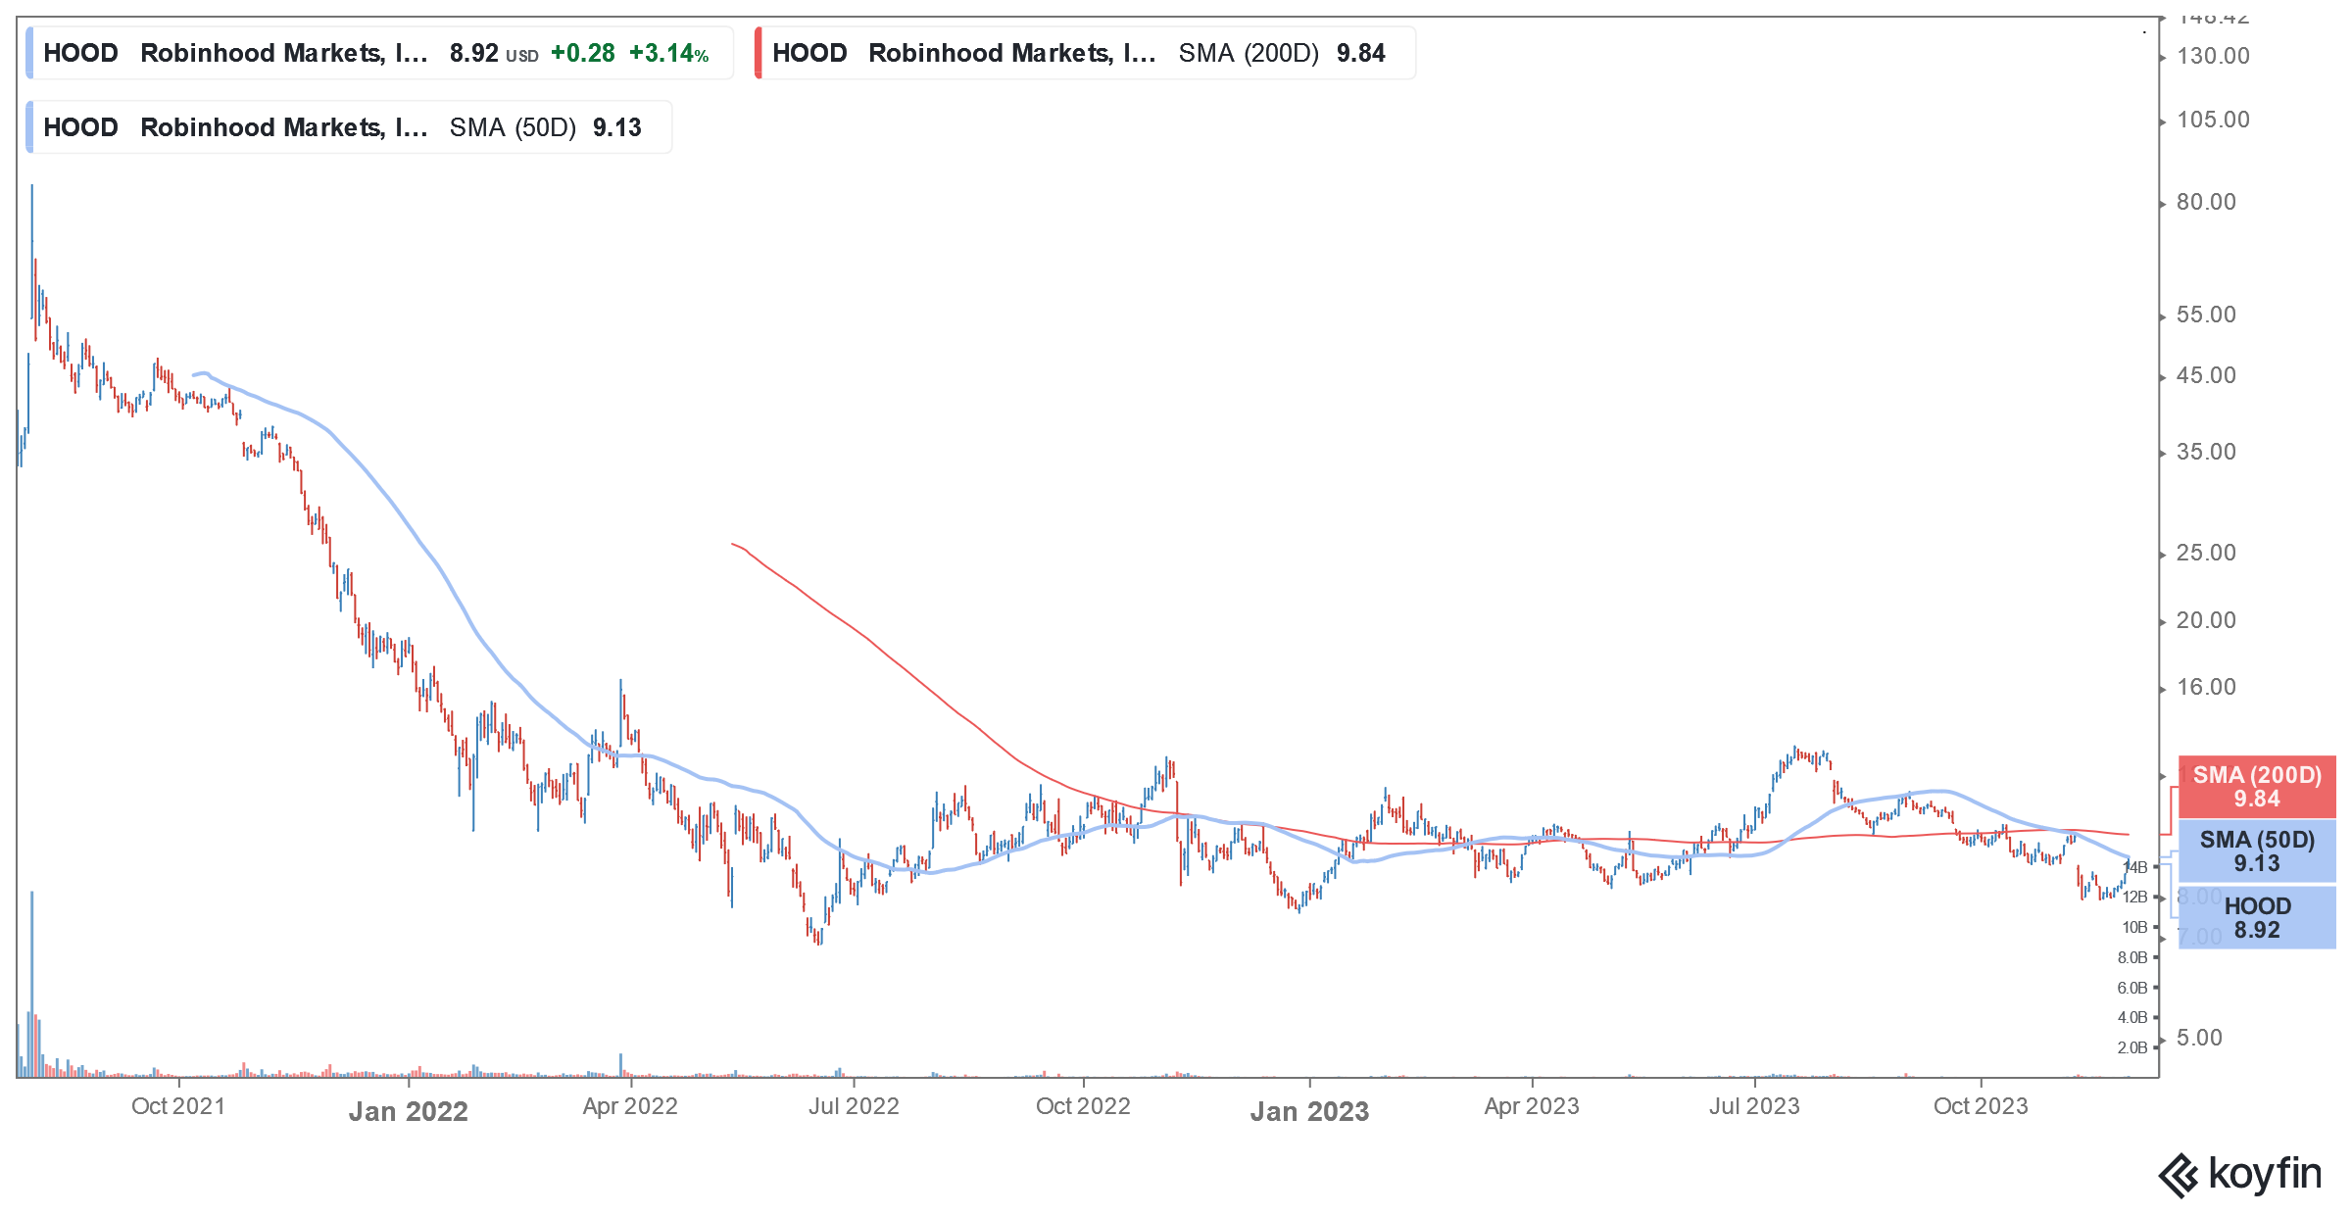
Task: Select the SMA (50D) legend entry
Action: tap(349, 127)
